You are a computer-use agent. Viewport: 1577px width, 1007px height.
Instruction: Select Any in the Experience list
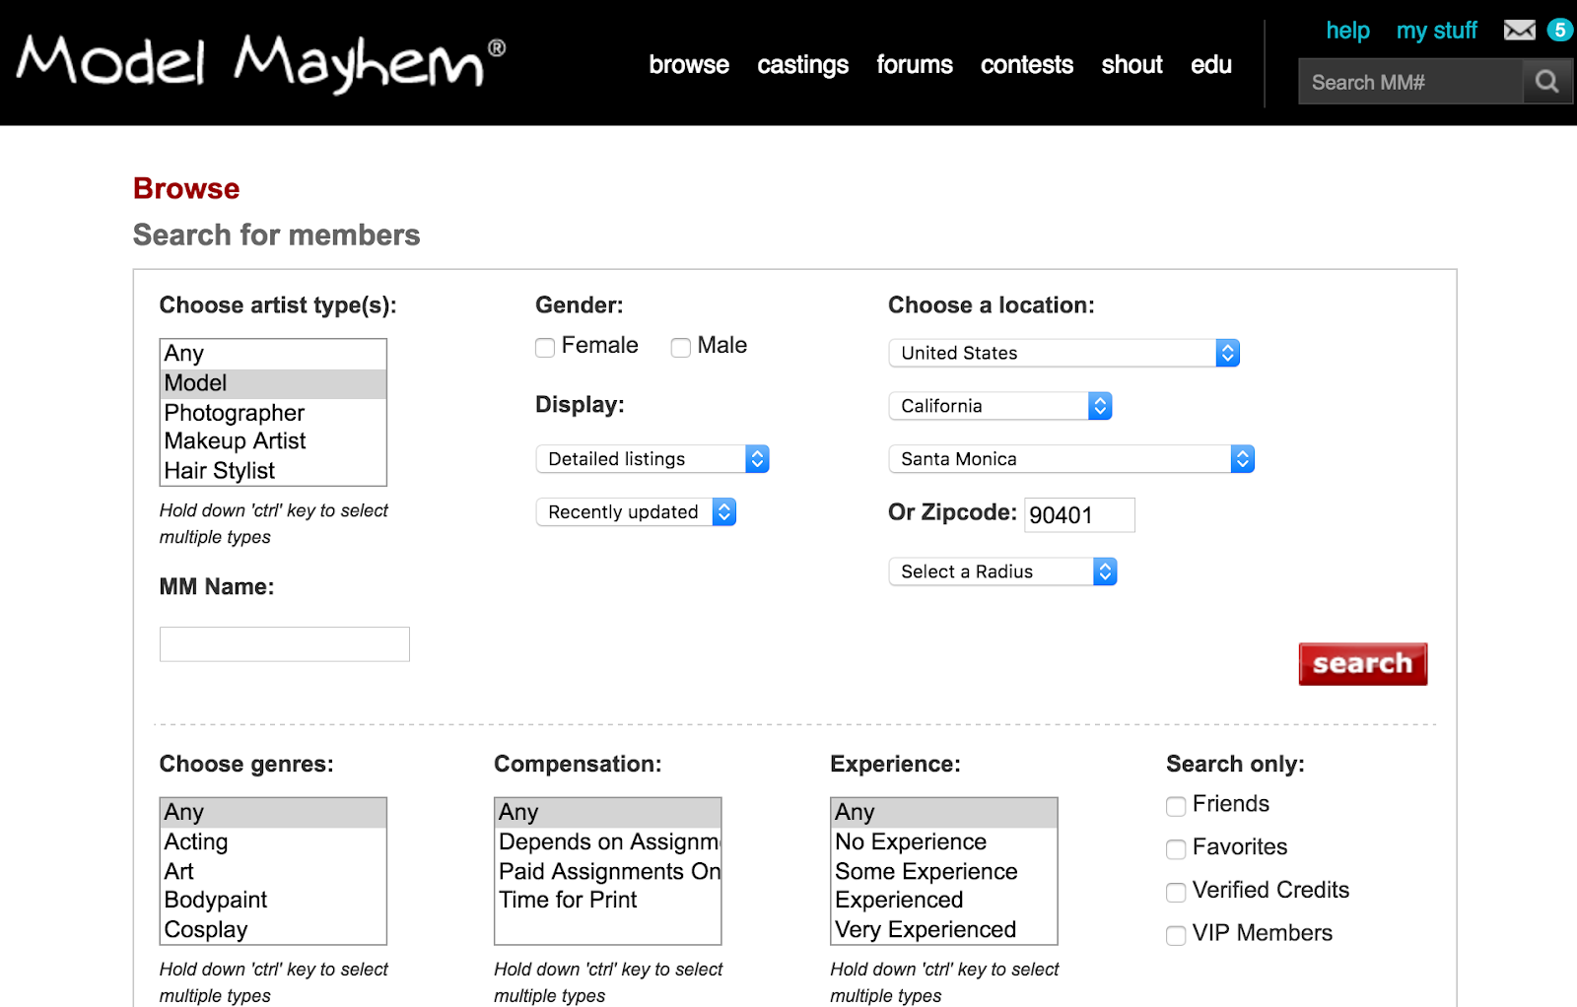944,813
